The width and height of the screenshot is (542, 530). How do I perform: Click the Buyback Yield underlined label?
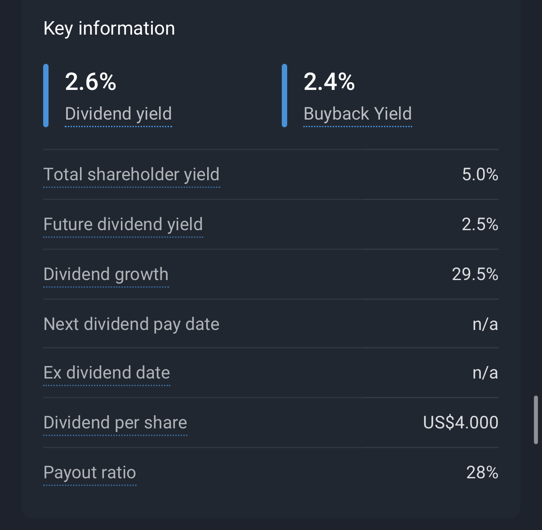pyautogui.click(x=357, y=114)
